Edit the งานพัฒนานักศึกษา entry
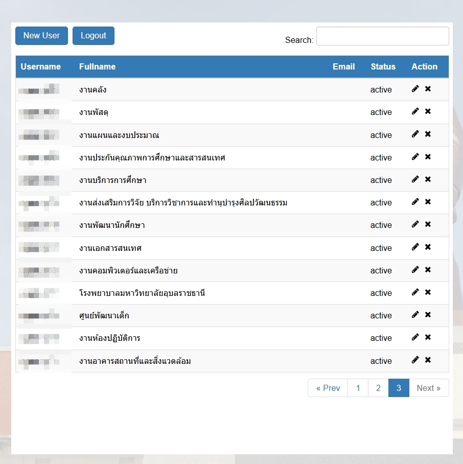463x464 pixels. [x=415, y=224]
